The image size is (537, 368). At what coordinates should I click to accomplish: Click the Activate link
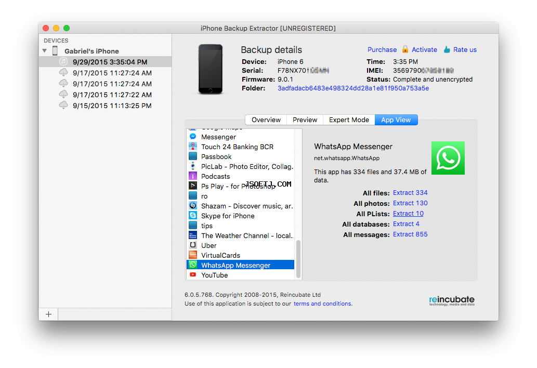pyautogui.click(x=424, y=49)
